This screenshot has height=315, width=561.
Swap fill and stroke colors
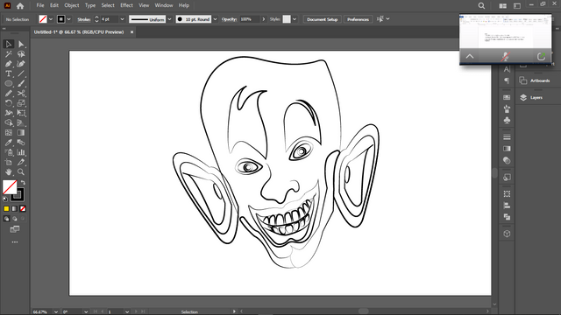click(24, 183)
